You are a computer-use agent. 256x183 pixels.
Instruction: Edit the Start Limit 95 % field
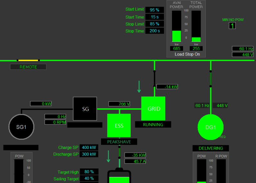(x=155, y=10)
